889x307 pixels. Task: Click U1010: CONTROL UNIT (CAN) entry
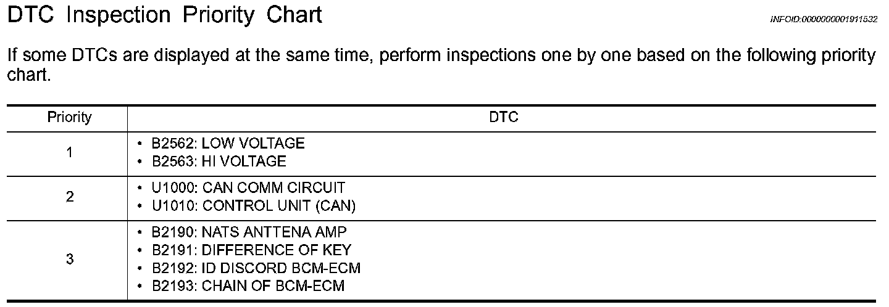click(254, 206)
